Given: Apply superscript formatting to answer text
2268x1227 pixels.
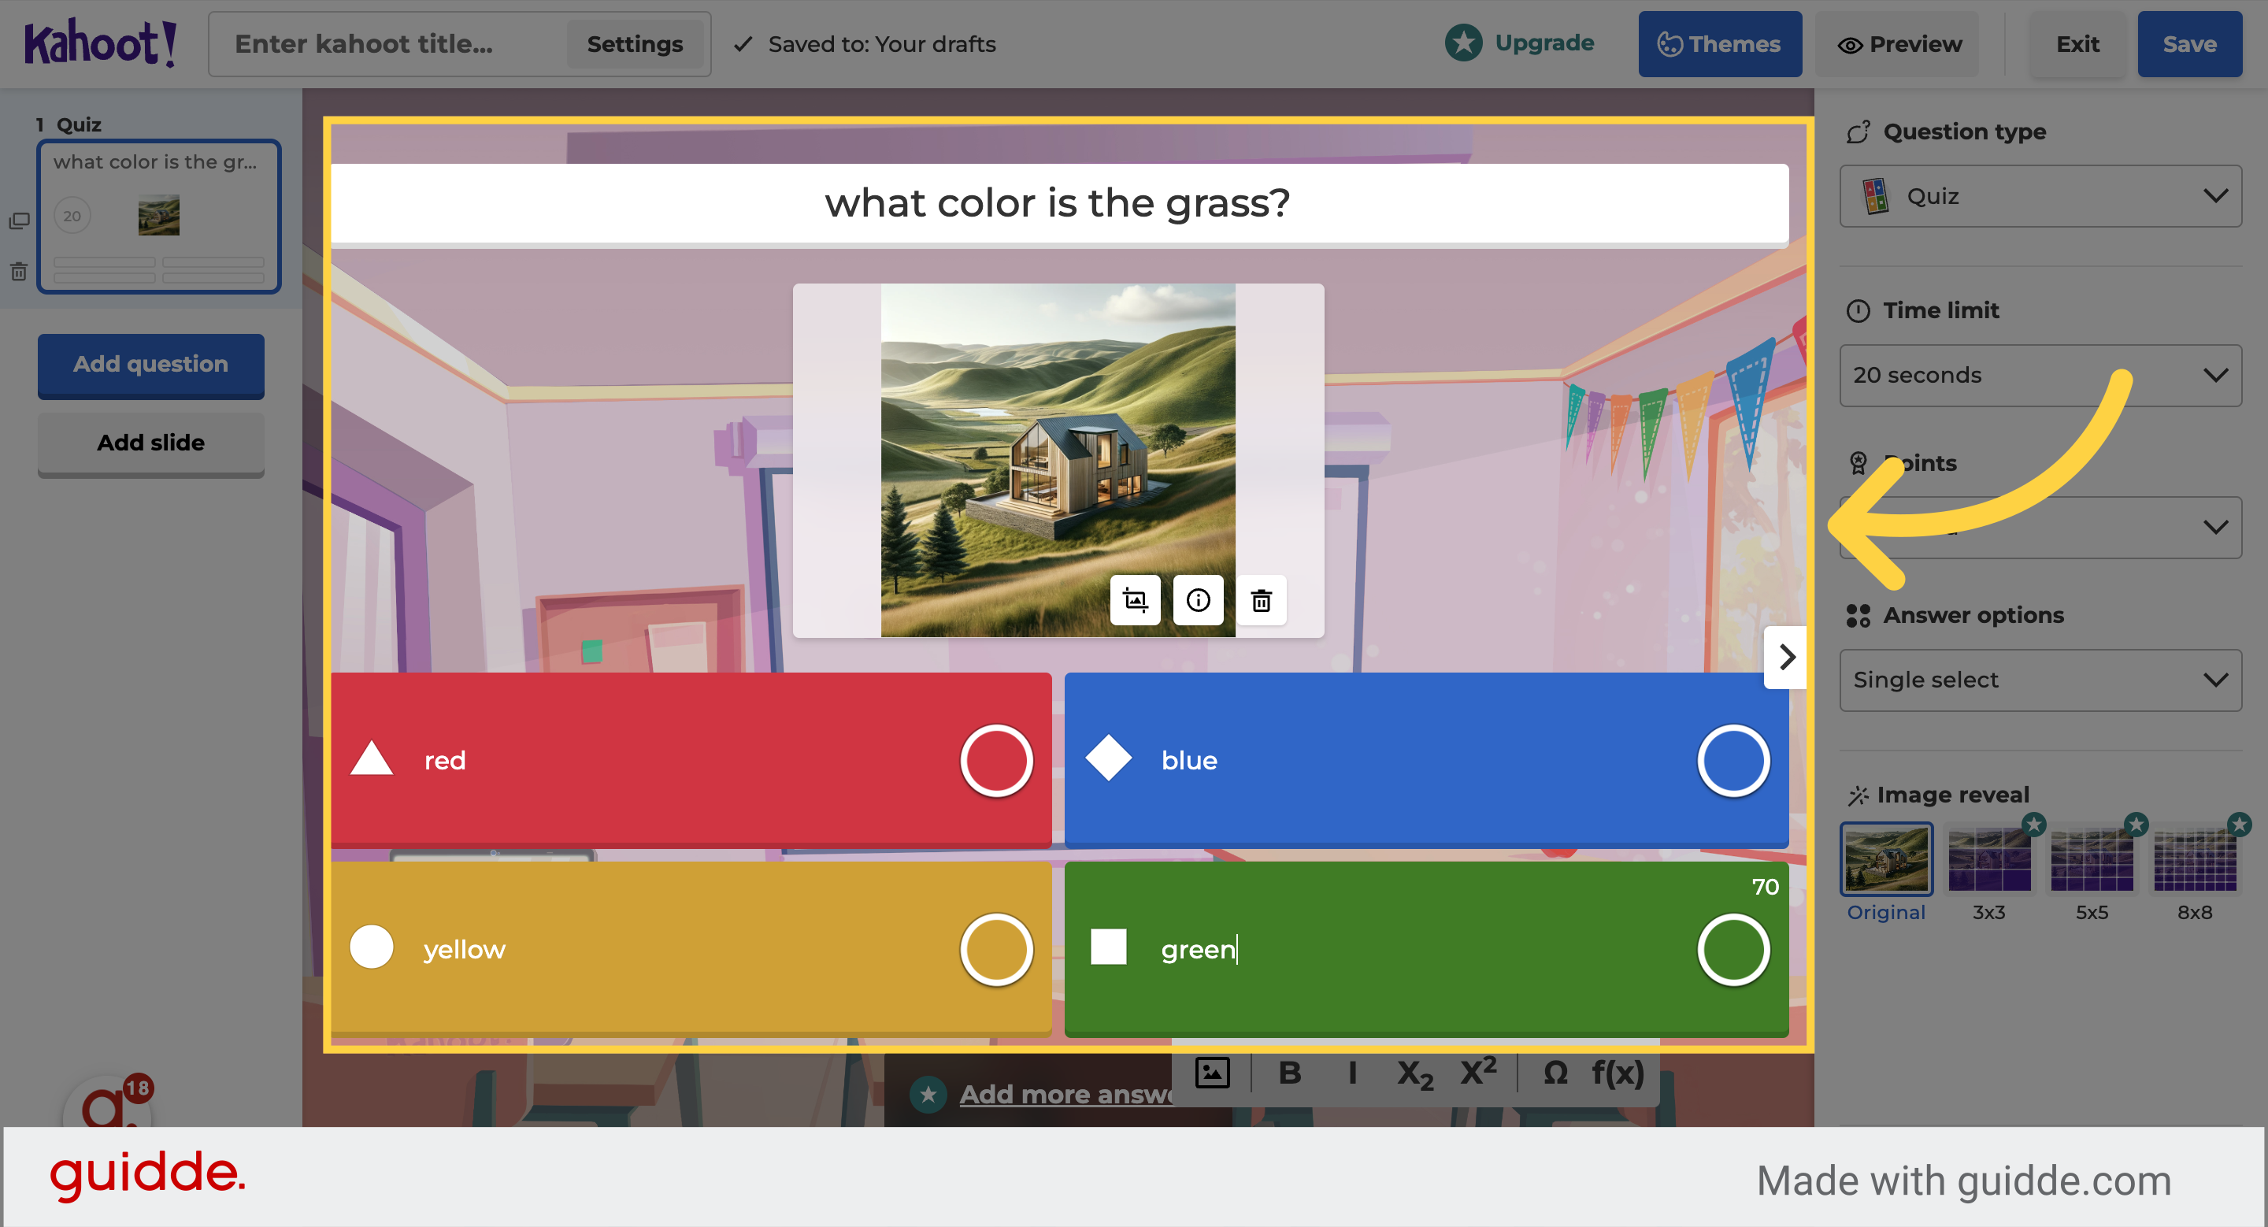Looking at the screenshot, I should (1476, 1073).
